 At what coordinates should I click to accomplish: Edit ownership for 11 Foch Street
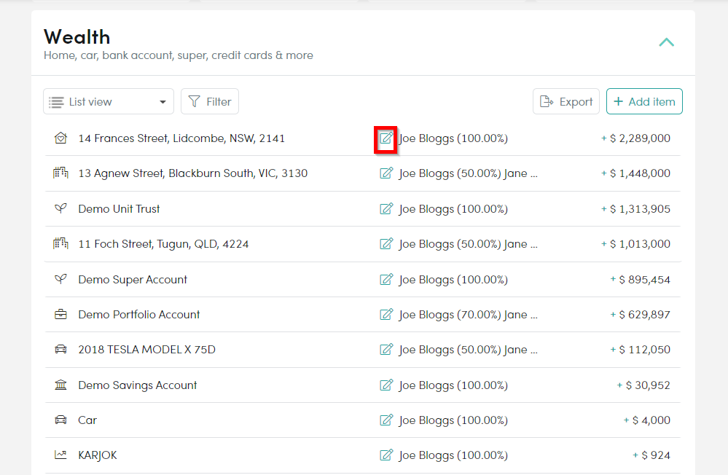[386, 244]
